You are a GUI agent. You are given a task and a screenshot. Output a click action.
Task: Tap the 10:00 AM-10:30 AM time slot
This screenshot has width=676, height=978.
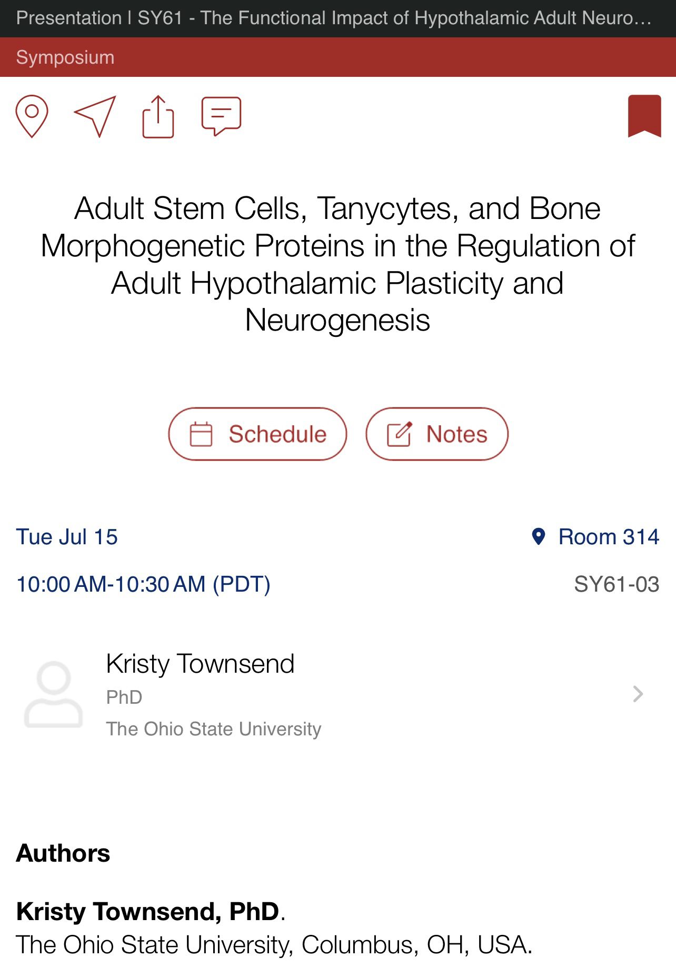point(143,584)
